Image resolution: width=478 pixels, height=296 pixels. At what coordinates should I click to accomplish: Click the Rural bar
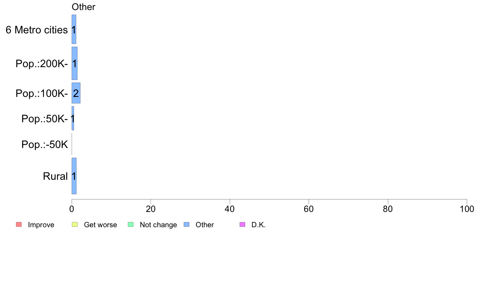(x=74, y=176)
